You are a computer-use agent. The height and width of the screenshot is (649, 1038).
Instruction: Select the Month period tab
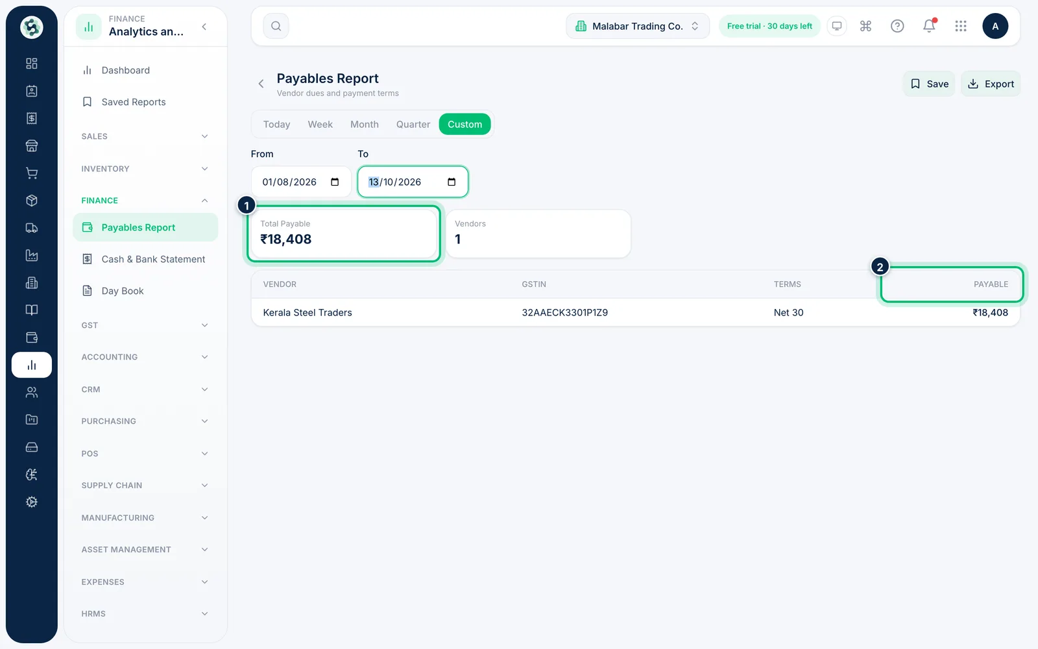[365, 124]
